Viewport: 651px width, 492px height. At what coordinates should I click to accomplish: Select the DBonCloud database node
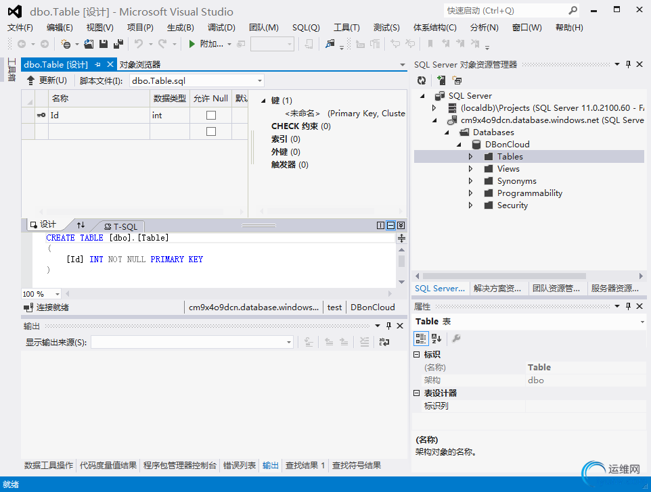(x=507, y=144)
